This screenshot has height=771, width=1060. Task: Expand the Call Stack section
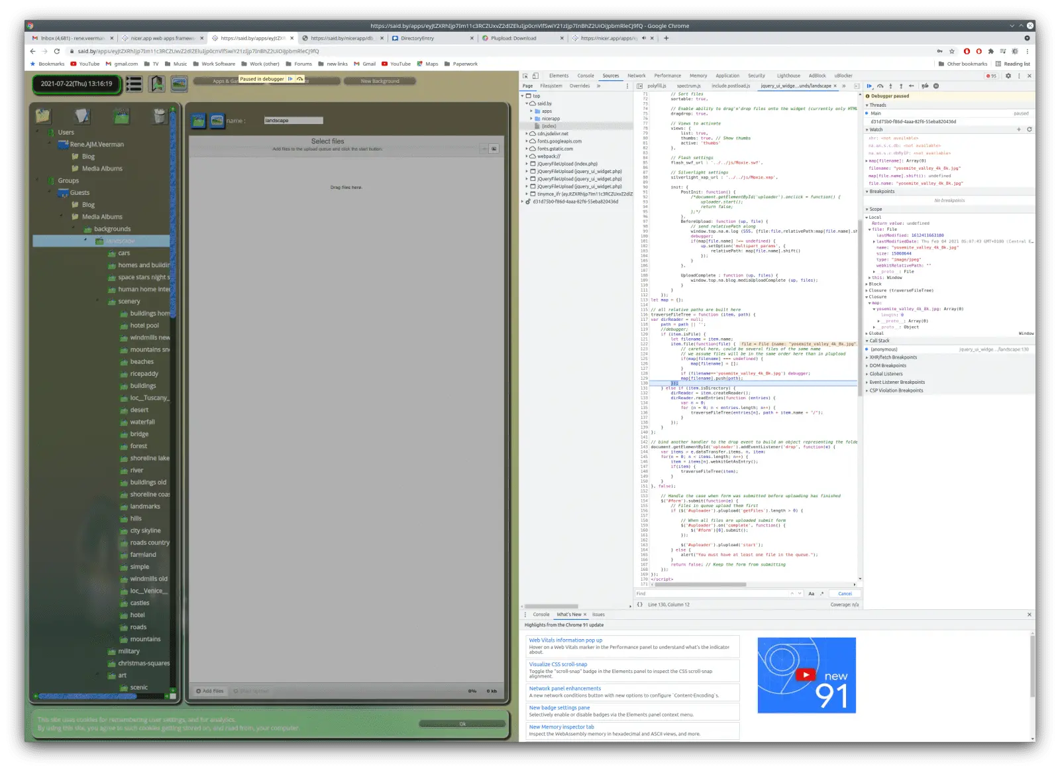pyautogui.click(x=879, y=341)
